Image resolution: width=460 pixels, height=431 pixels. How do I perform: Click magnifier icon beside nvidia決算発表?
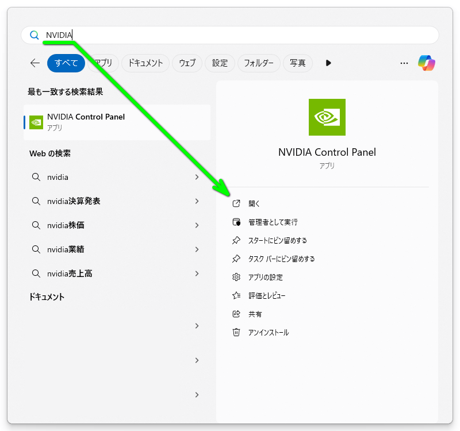36,201
